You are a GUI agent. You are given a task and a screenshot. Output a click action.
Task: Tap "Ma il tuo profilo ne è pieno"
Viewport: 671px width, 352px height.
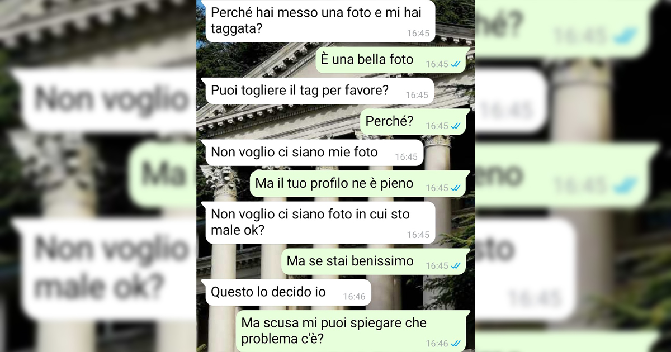[x=358, y=184]
